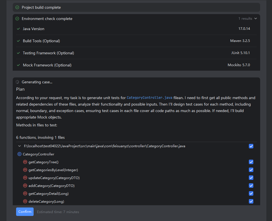This screenshot has width=272, height=221.
Task: Click the updateCategory method icon
Action: coord(25,178)
